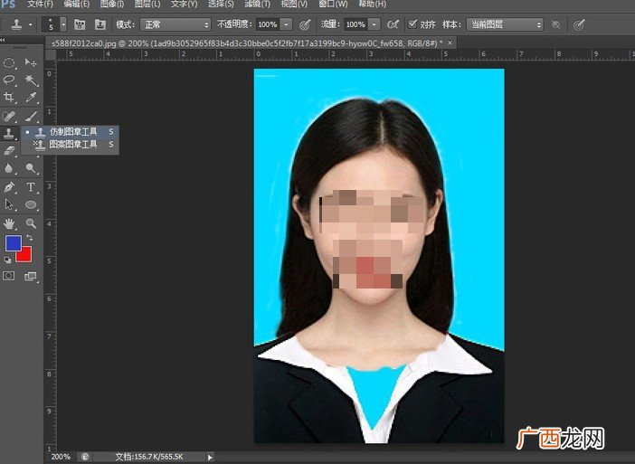Toggle Quick Mask mode
This screenshot has height=464, width=635.
(x=8, y=276)
